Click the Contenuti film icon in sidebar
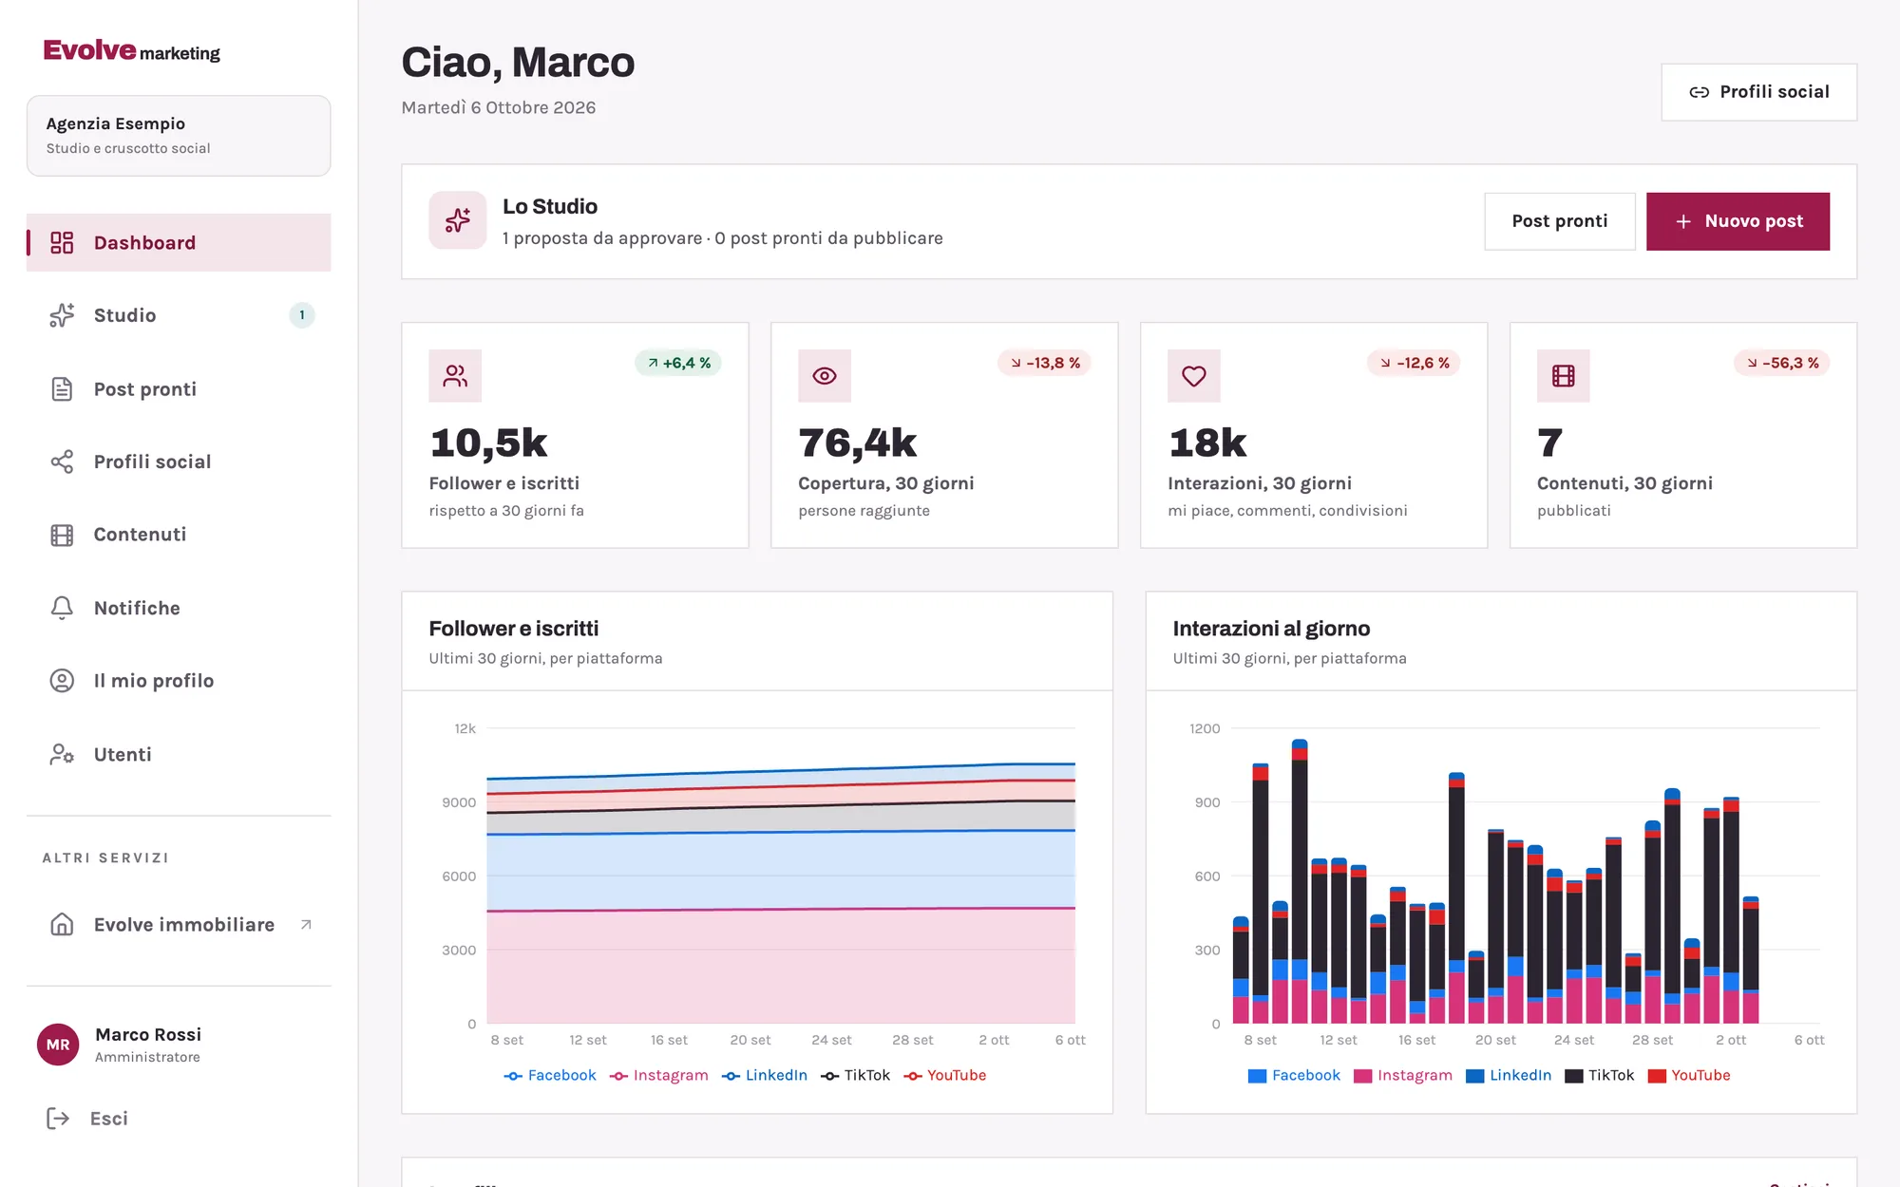Image resolution: width=1900 pixels, height=1187 pixels. coord(62,535)
